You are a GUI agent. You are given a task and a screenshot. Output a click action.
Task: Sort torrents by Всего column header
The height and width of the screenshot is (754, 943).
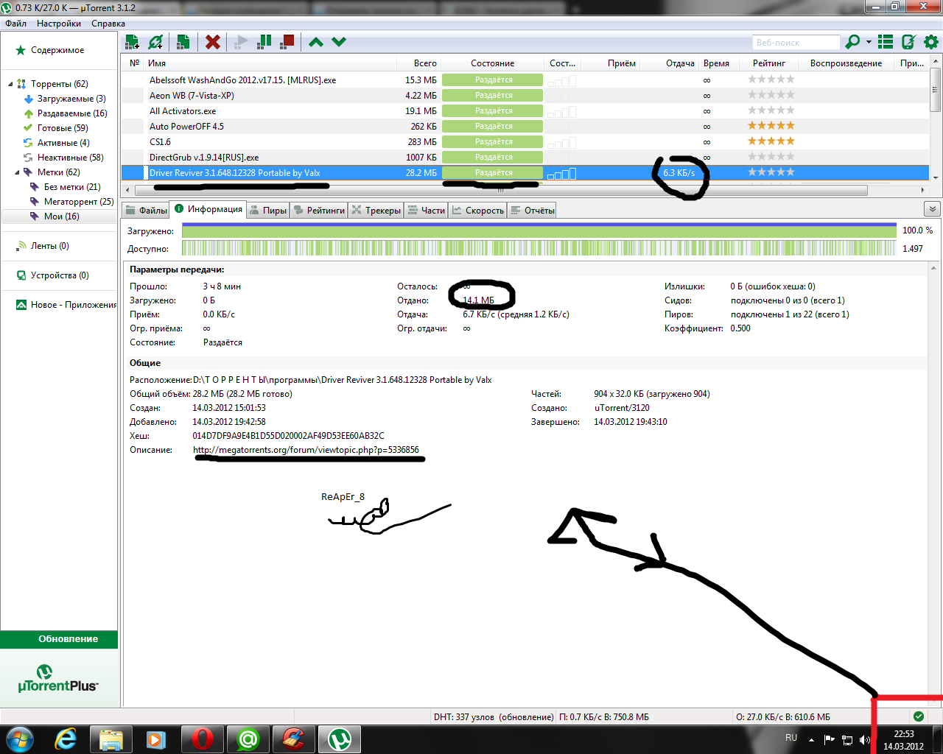(418, 63)
